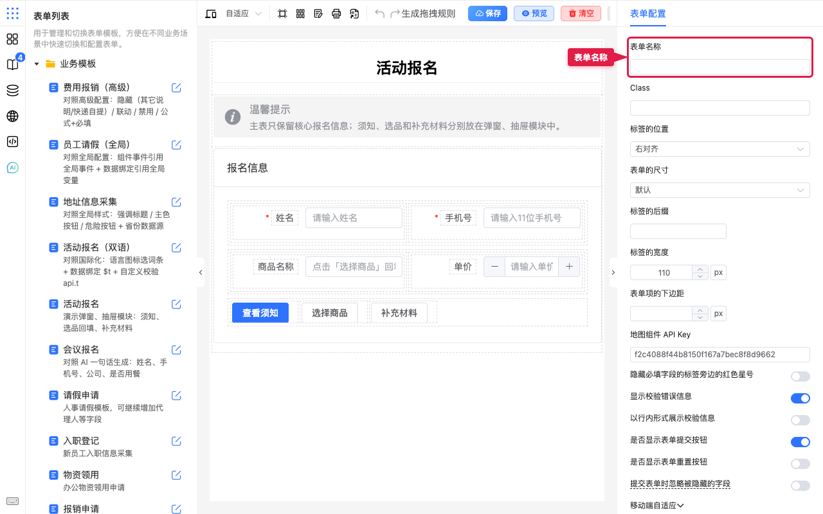Image resolution: width=823 pixels, height=514 pixels.
Task: Select the 表单配置 tab
Action: click(648, 13)
